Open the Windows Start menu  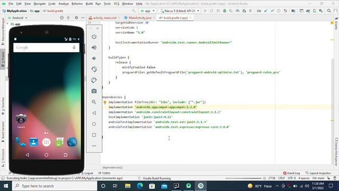(x=6, y=186)
